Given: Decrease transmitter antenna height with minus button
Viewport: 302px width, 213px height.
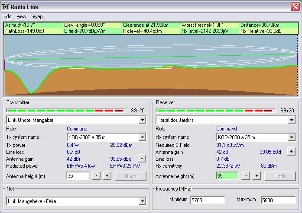Looking at the screenshot, I should click(x=96, y=176).
